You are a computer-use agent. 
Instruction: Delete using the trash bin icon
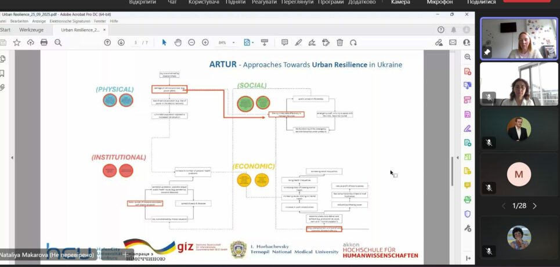pyautogui.click(x=340, y=42)
